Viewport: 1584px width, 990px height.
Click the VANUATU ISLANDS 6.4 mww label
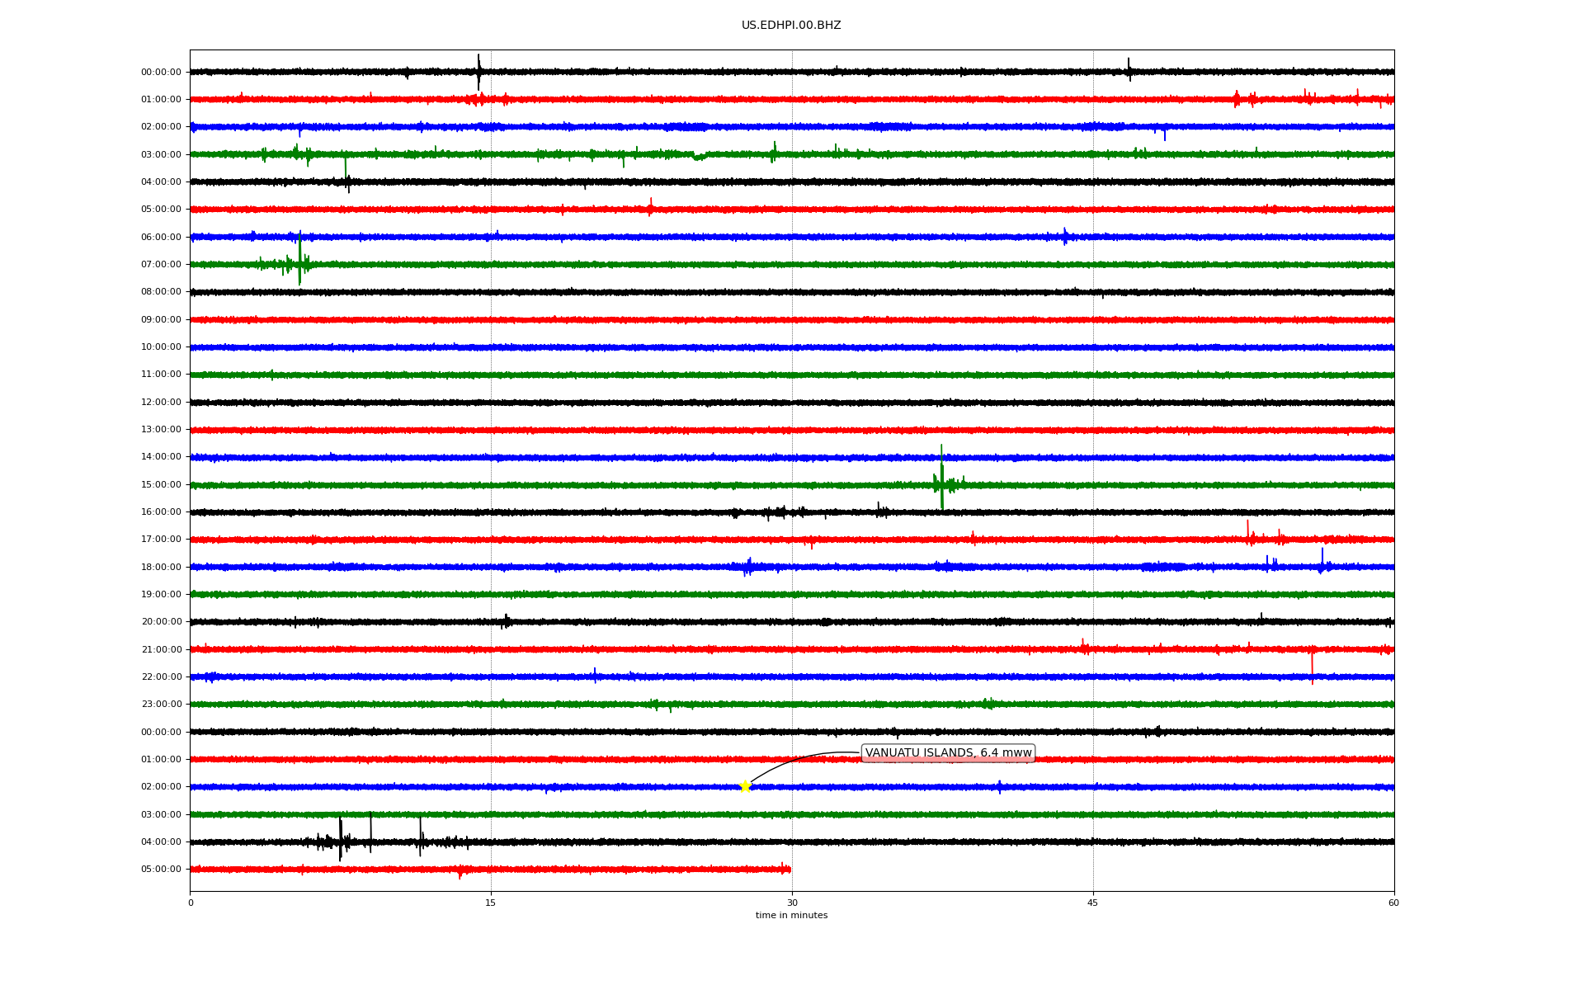tap(948, 752)
